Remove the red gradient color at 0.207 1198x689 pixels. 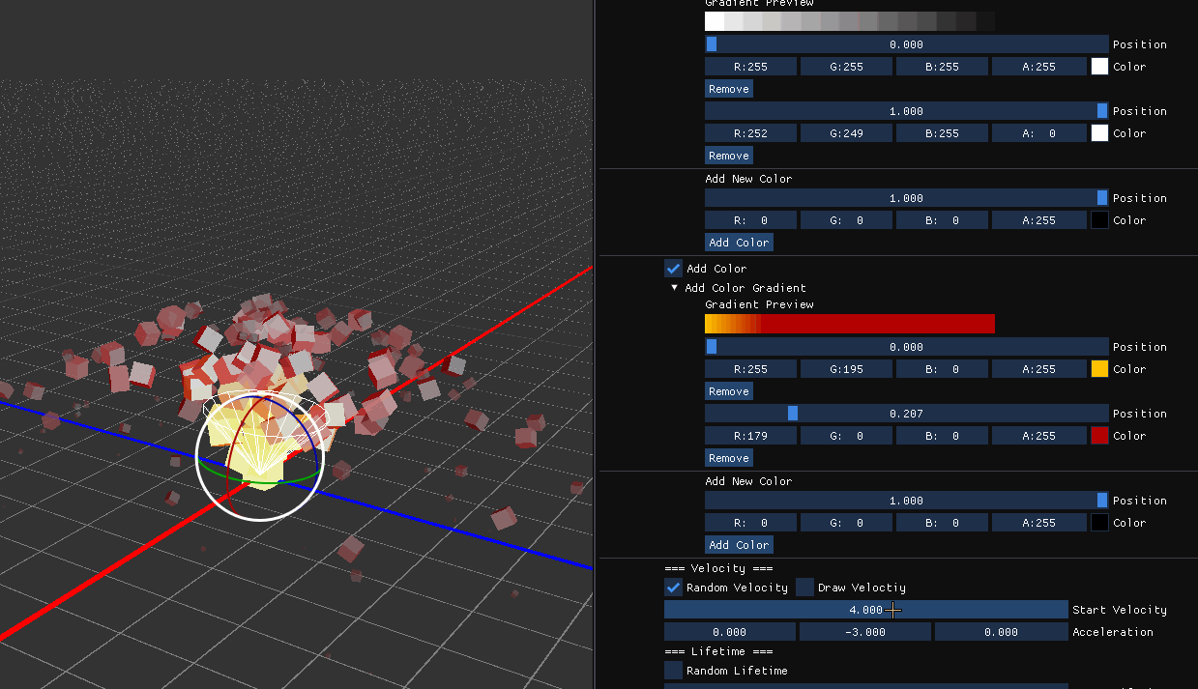728,458
